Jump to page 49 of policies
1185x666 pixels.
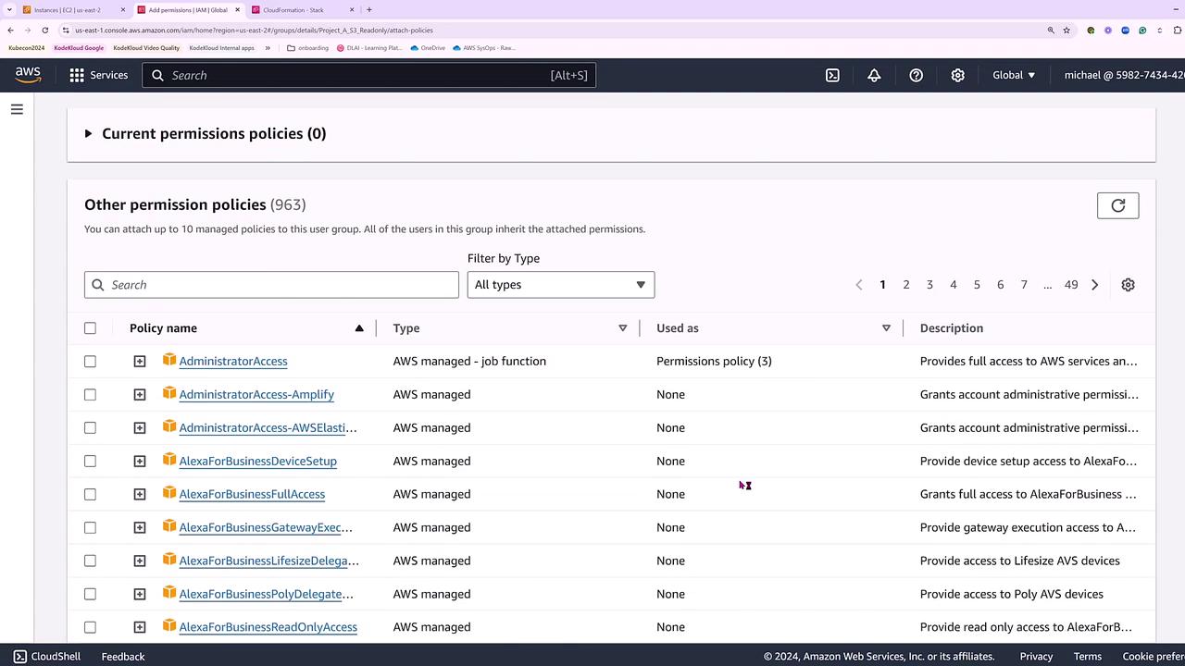(x=1071, y=285)
